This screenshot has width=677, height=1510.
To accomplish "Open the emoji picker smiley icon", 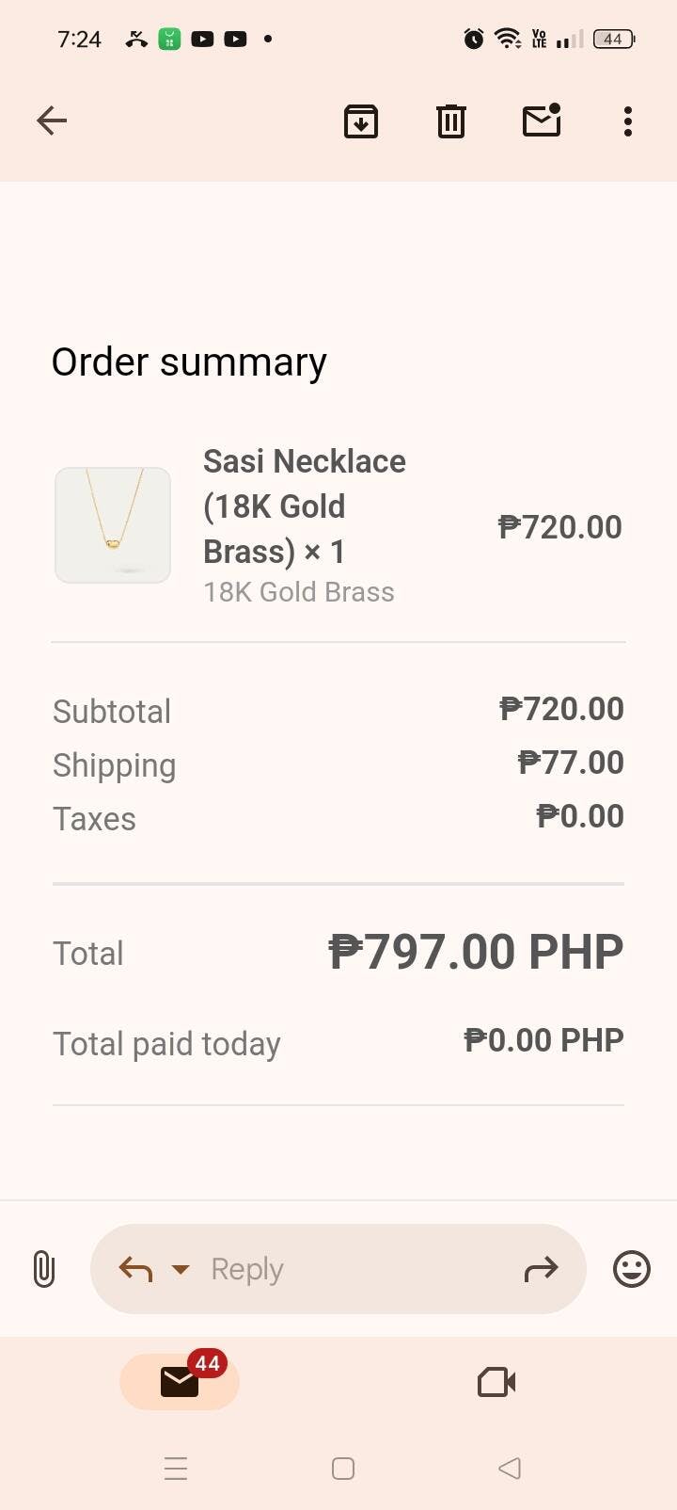I will coord(632,1269).
